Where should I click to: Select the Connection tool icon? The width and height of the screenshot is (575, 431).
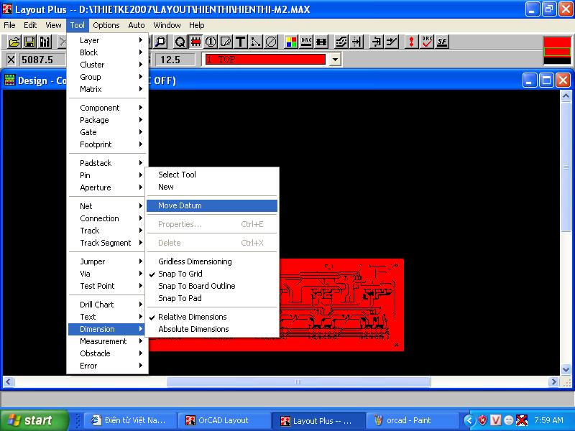click(x=256, y=42)
